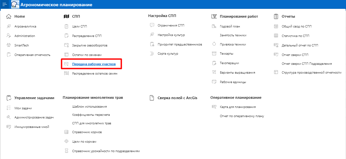
Task: Click the Закрытие севооборотов lock icon
Action: coord(66,45)
